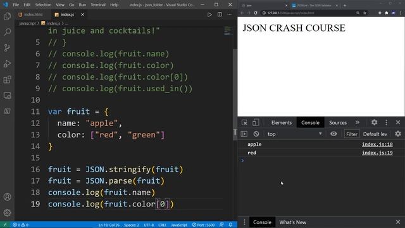Open the Source Control view

(7, 48)
